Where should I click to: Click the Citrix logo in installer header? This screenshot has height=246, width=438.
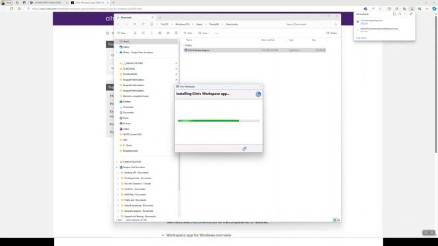click(x=259, y=94)
